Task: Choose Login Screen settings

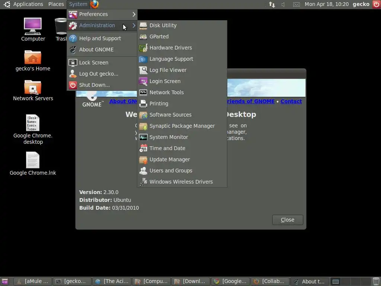Action: pos(182,81)
